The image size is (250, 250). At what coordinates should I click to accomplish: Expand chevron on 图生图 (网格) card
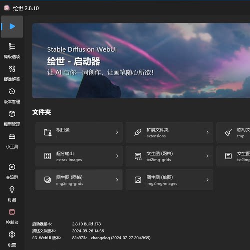tap(117, 180)
